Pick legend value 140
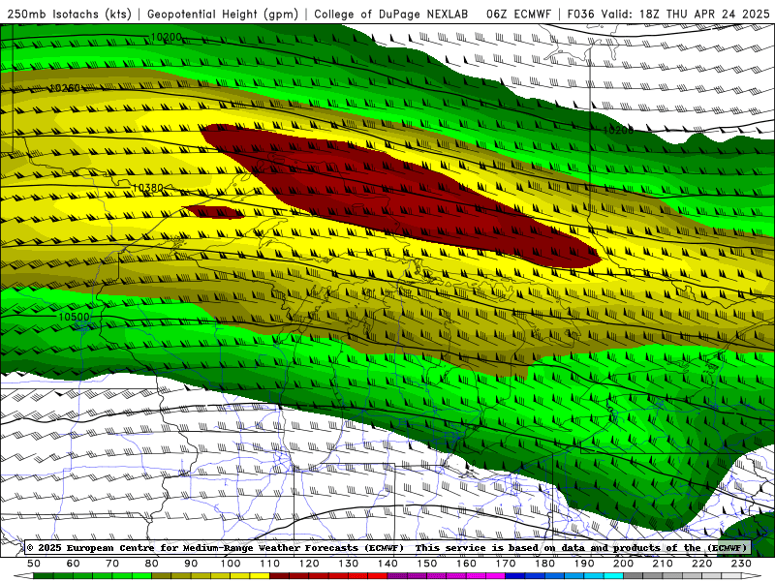The image size is (775, 581). [x=387, y=564]
